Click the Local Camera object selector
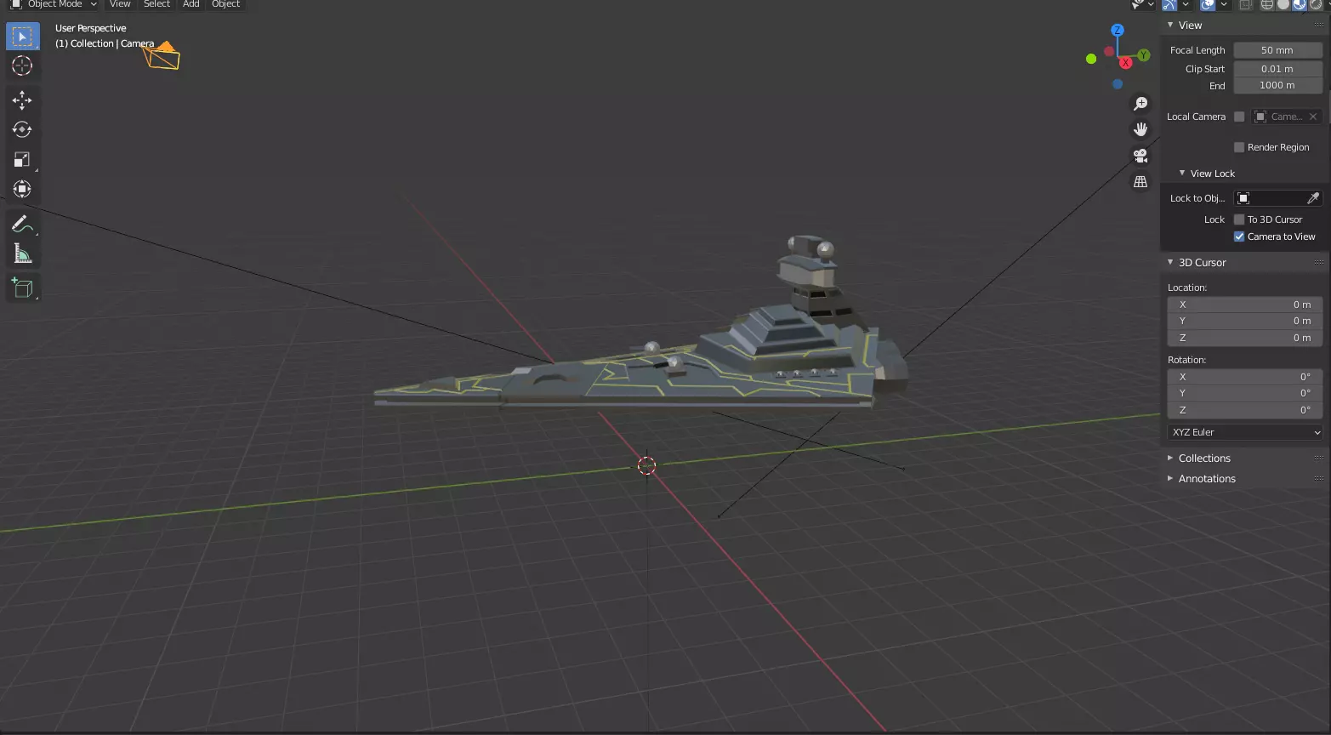This screenshot has height=735, width=1331. tap(1286, 117)
